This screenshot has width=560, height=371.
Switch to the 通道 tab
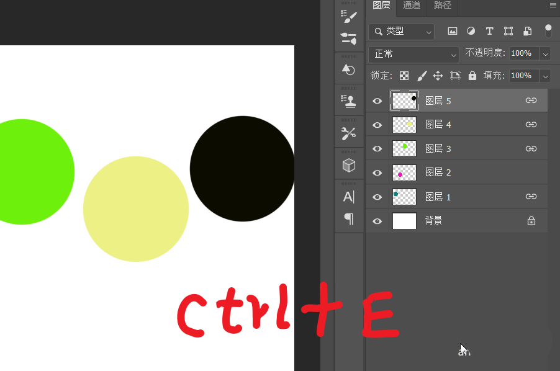coord(412,6)
